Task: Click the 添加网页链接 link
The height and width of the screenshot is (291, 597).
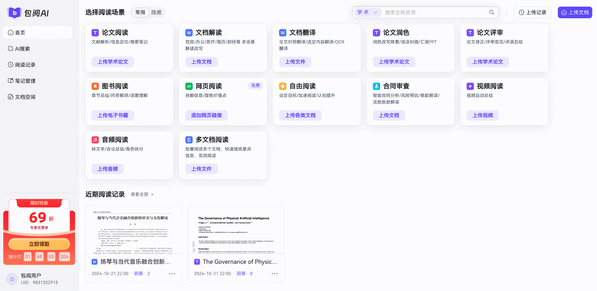Action: pos(206,115)
